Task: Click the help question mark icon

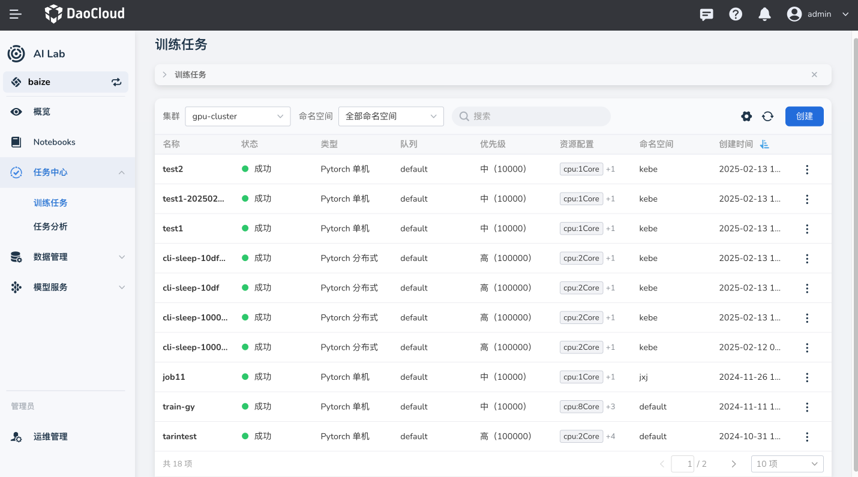Action: [x=736, y=14]
